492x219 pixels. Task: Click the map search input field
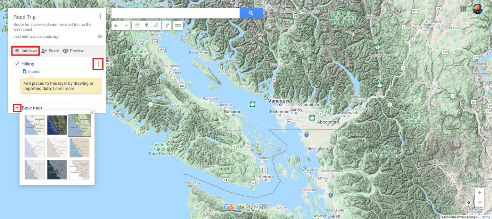pos(175,13)
